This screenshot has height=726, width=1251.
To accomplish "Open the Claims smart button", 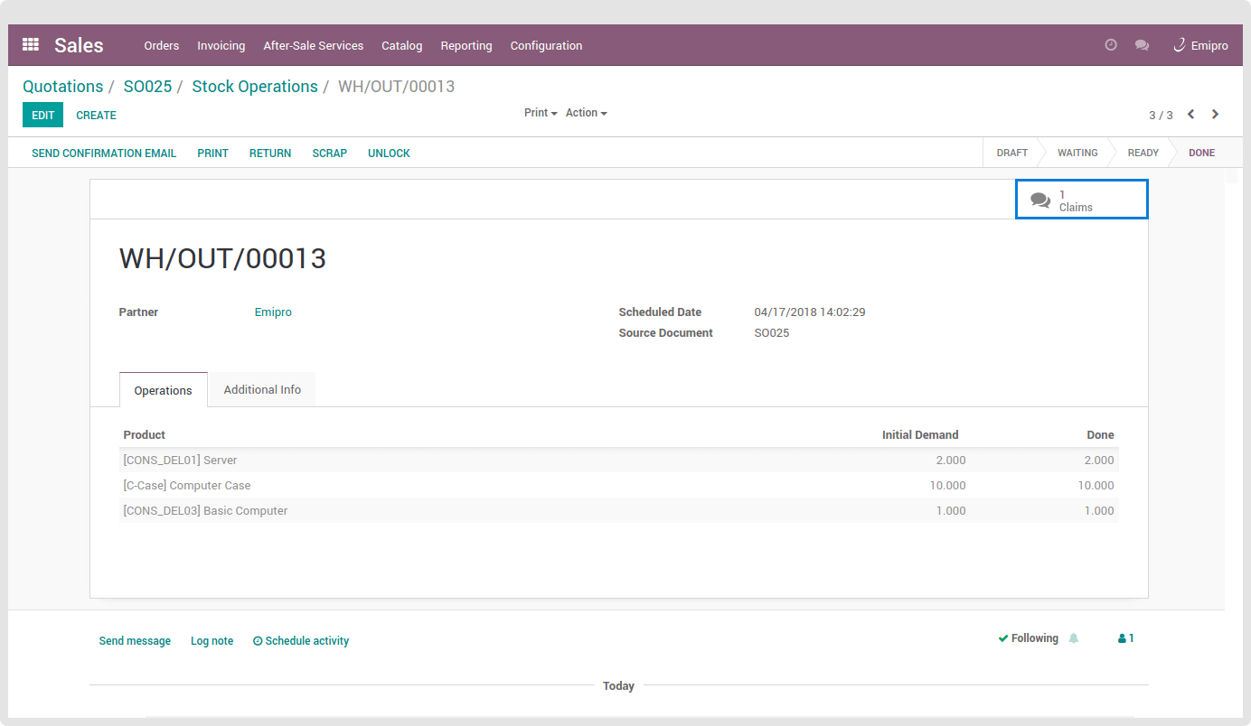I will point(1081,200).
